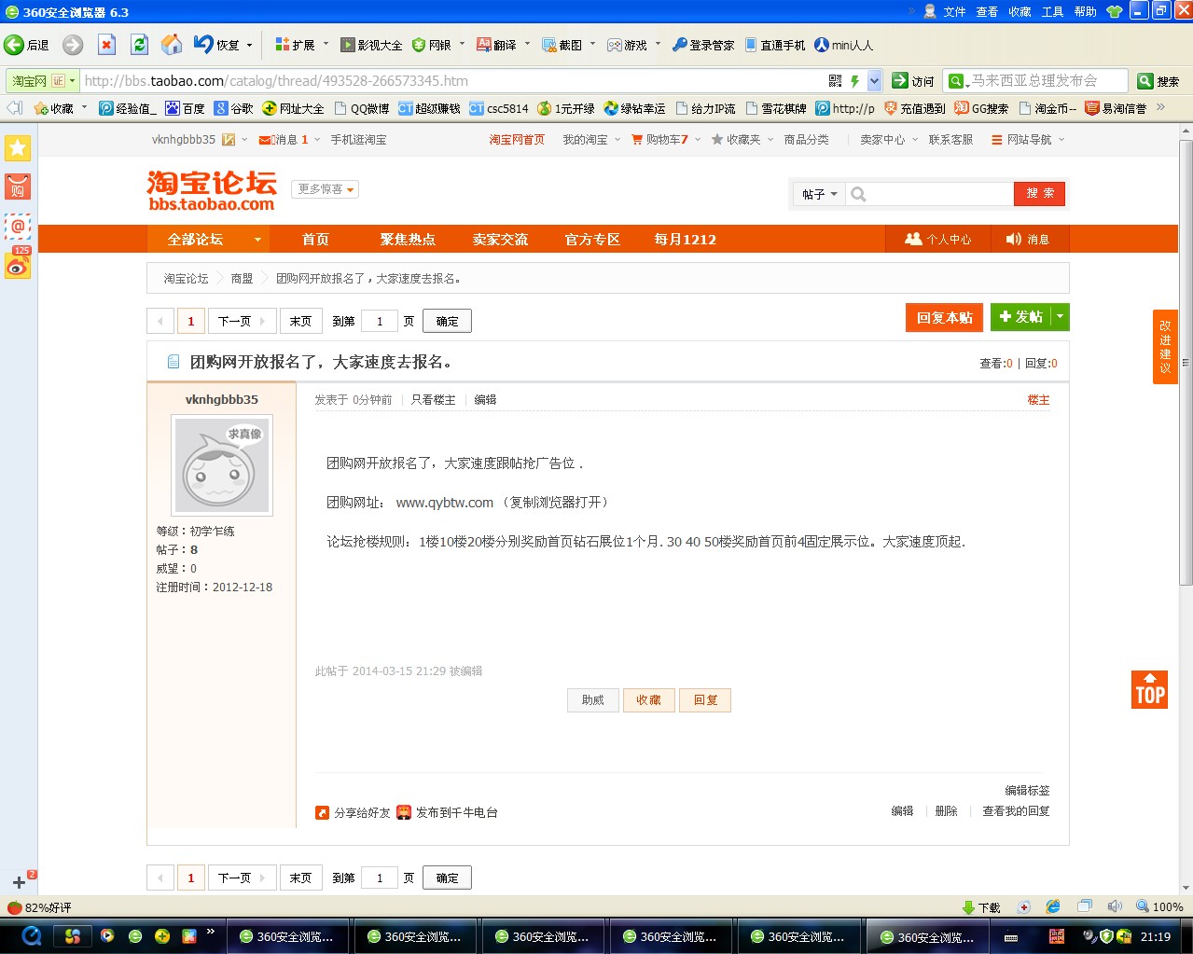This screenshot has width=1193, height=954.
Task: Click the 回复本贴 reply button
Action: pyautogui.click(x=943, y=317)
